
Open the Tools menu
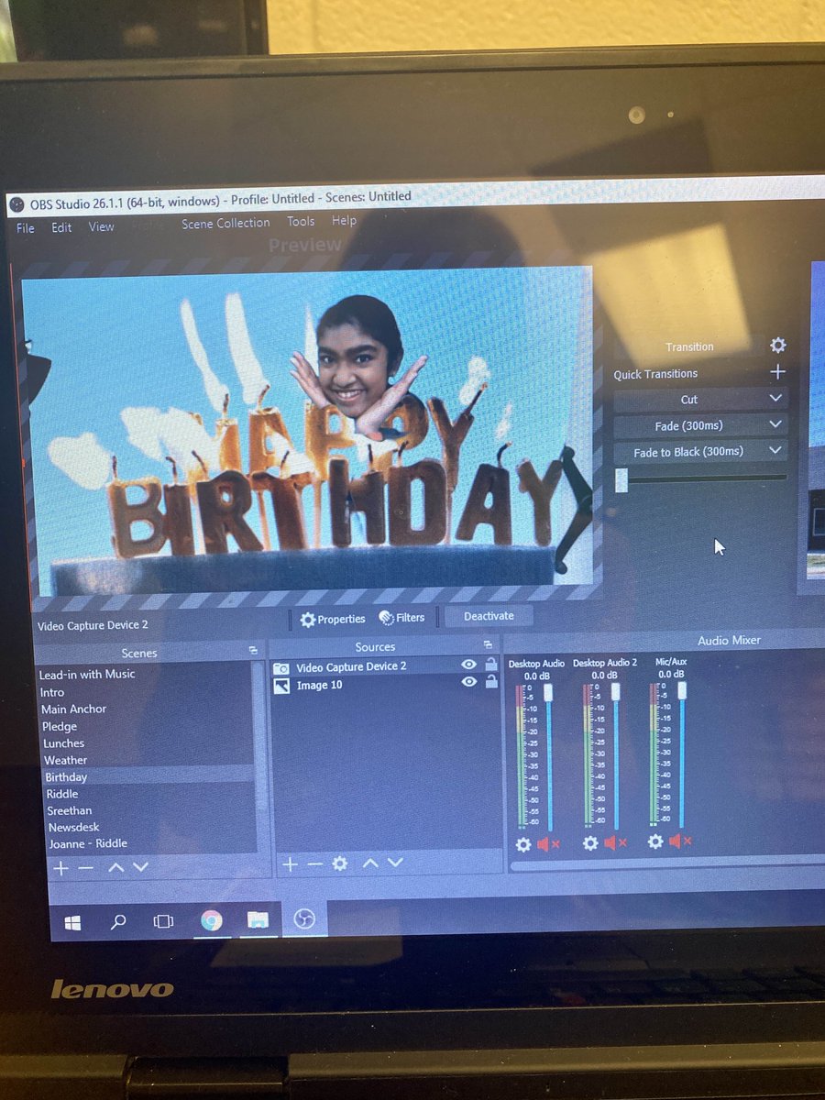point(301,221)
